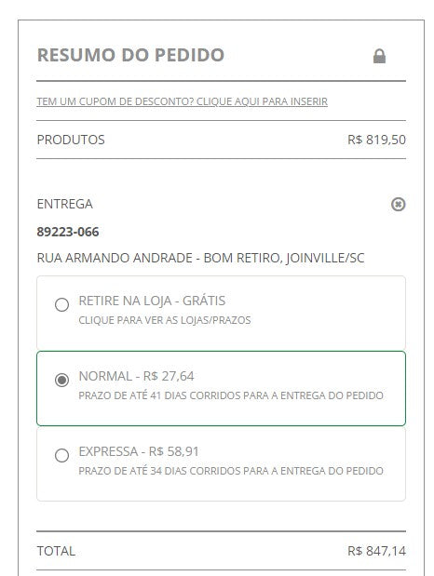Click the Rua Armando Andrade address line

(200, 258)
